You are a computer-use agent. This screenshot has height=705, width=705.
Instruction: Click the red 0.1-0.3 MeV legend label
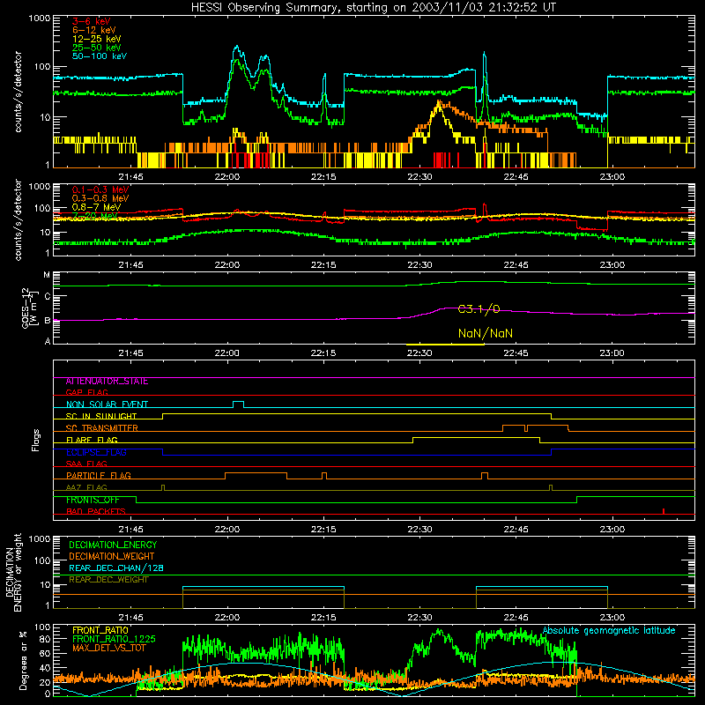pos(100,189)
